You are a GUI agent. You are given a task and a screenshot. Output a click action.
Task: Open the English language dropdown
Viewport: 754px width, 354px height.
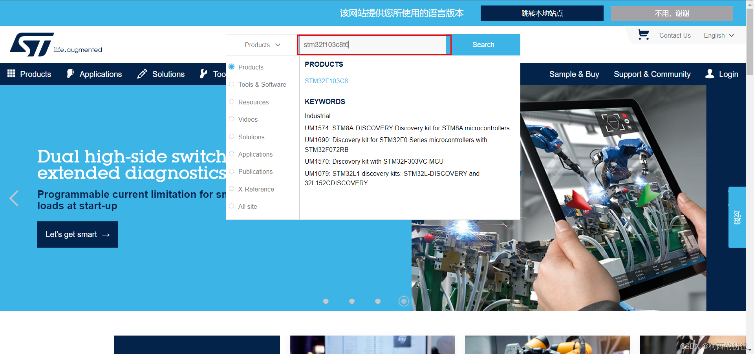pos(719,35)
